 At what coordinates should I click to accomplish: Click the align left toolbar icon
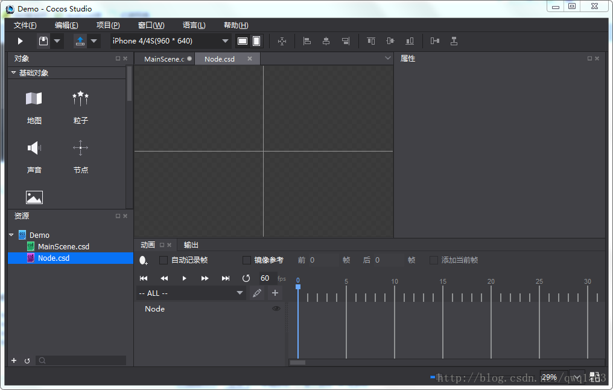coord(307,41)
